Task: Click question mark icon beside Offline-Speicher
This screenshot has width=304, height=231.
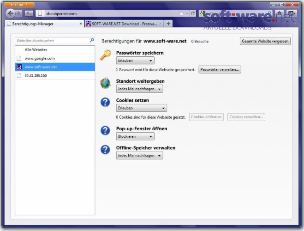Action: [x=105, y=150]
